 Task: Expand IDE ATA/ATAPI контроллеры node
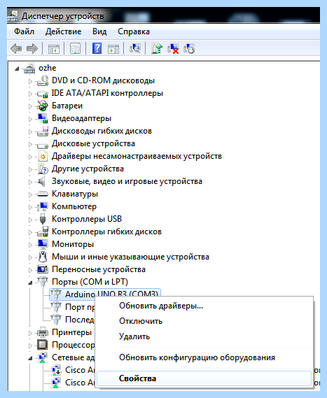coord(30,94)
